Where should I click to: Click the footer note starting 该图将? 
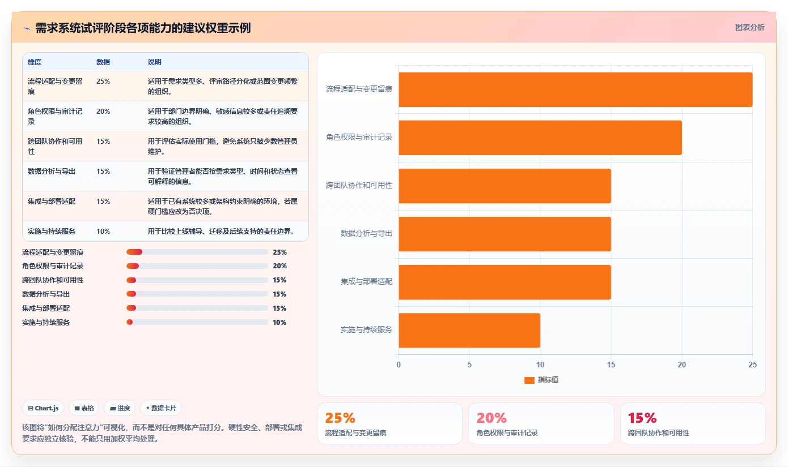click(x=162, y=433)
